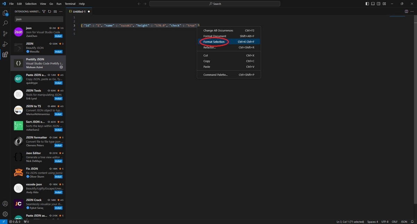Image resolution: width=417 pixels, height=224 pixels.
Task: Go back with the navigation arrow
Action: coord(139,4)
